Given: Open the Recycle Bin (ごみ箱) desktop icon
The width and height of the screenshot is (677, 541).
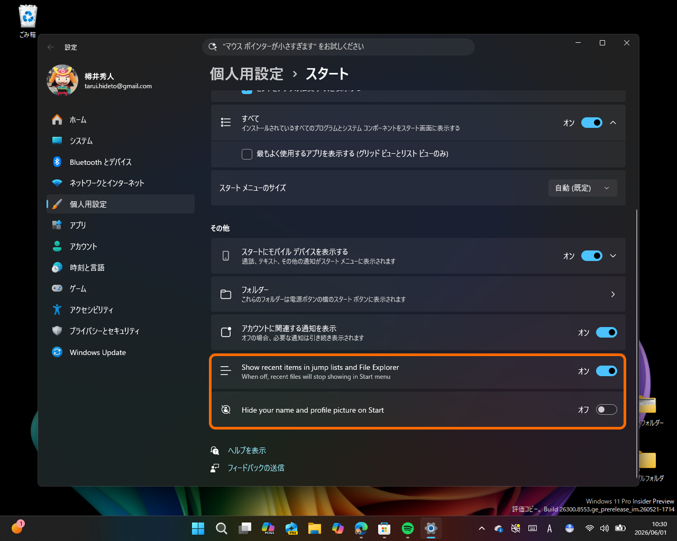Looking at the screenshot, I should (x=28, y=21).
